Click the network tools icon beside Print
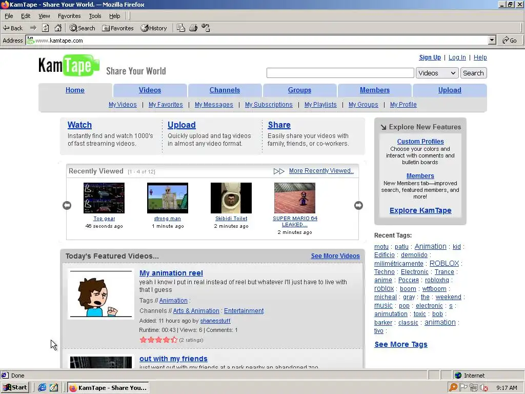Viewport: 525px width, 394px height. [x=206, y=28]
